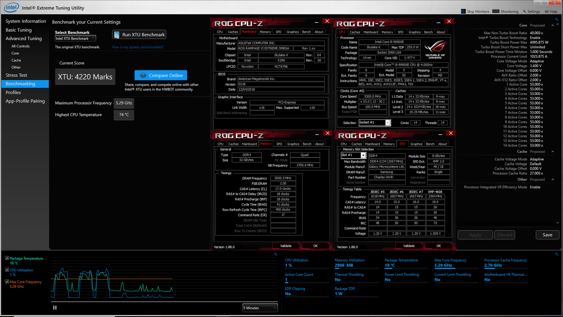This screenshot has width=563, height=317.
Task: Minimize the Mainboard CPU-Z window
Action: [316, 22]
